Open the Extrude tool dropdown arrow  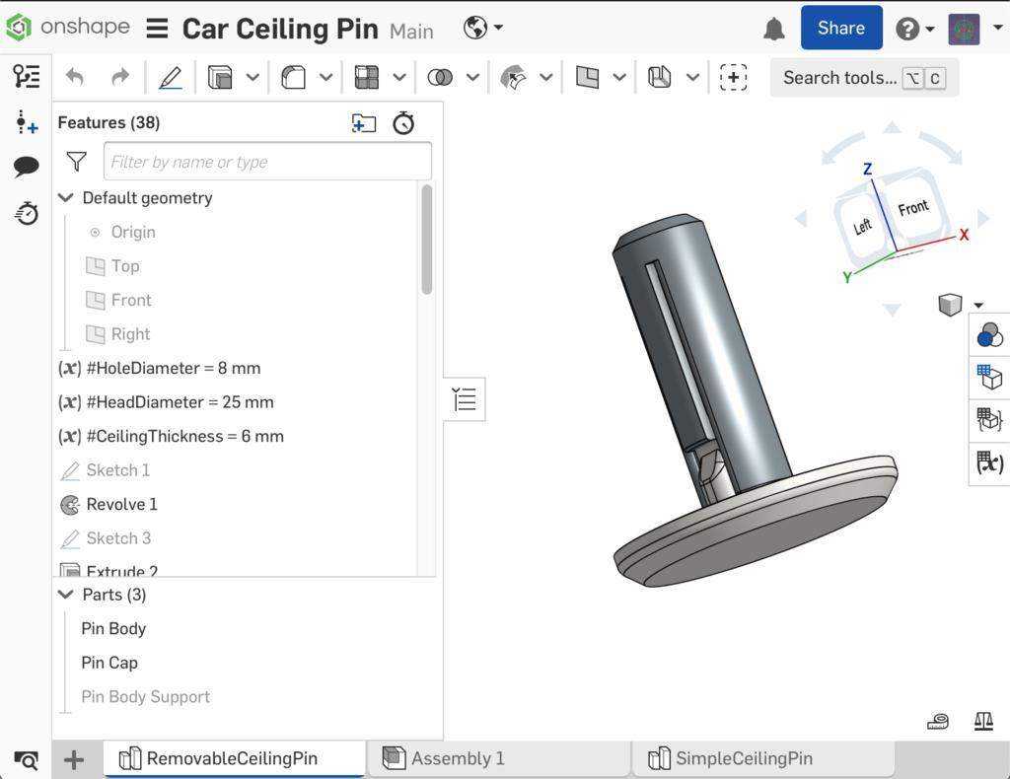click(x=253, y=78)
